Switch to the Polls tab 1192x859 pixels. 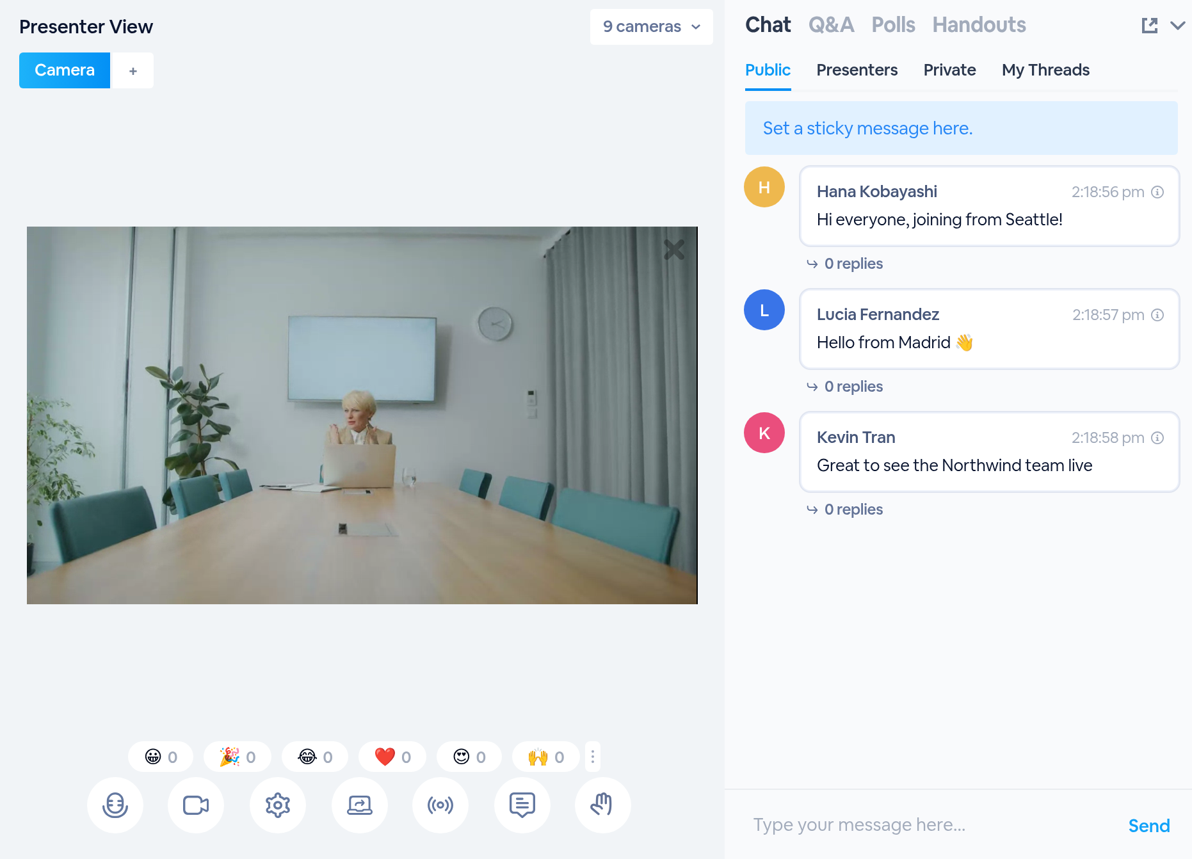pyautogui.click(x=893, y=25)
